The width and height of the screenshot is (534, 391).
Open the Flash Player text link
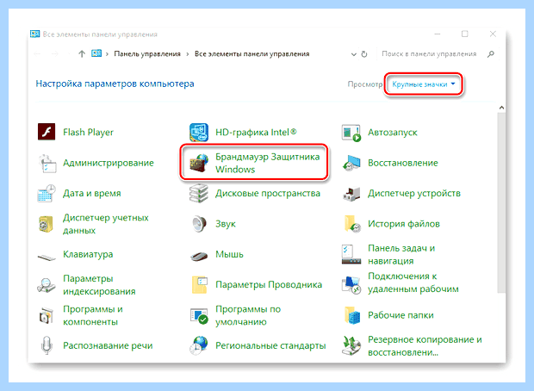tap(88, 132)
